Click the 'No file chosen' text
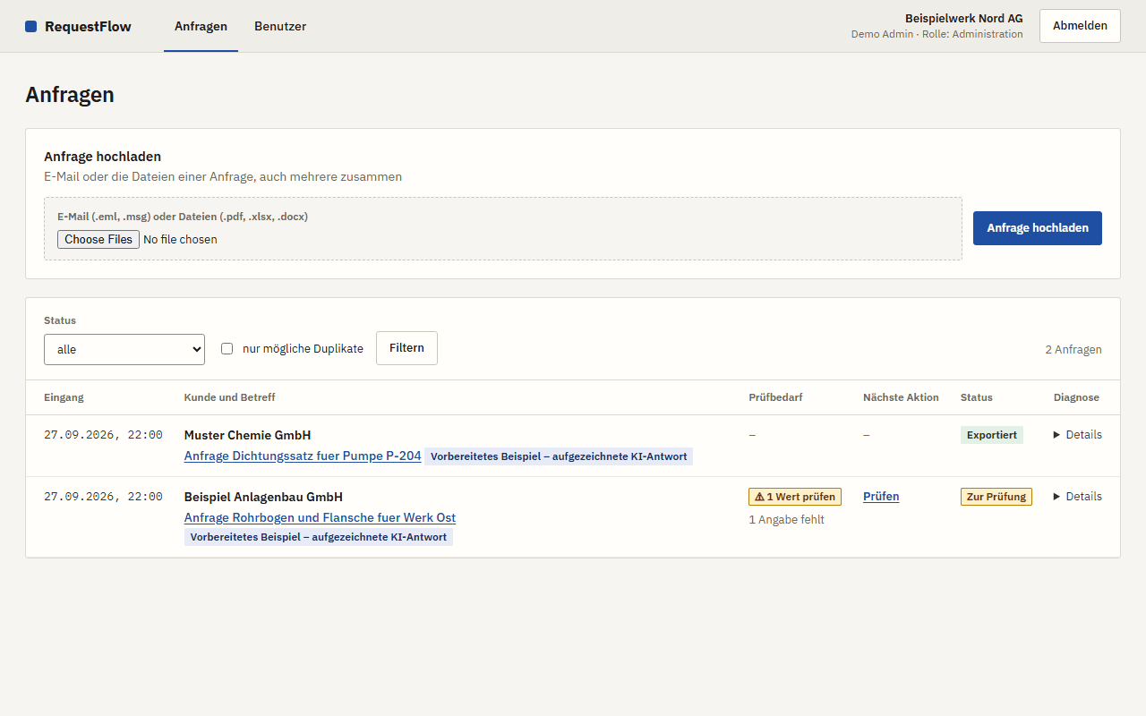Viewport: 1146px width, 716px height. click(x=180, y=240)
